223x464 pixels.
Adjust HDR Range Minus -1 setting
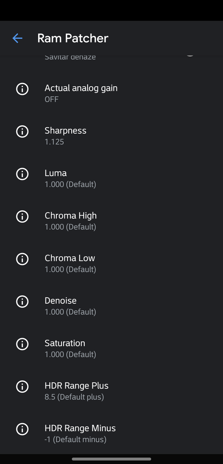(112, 433)
